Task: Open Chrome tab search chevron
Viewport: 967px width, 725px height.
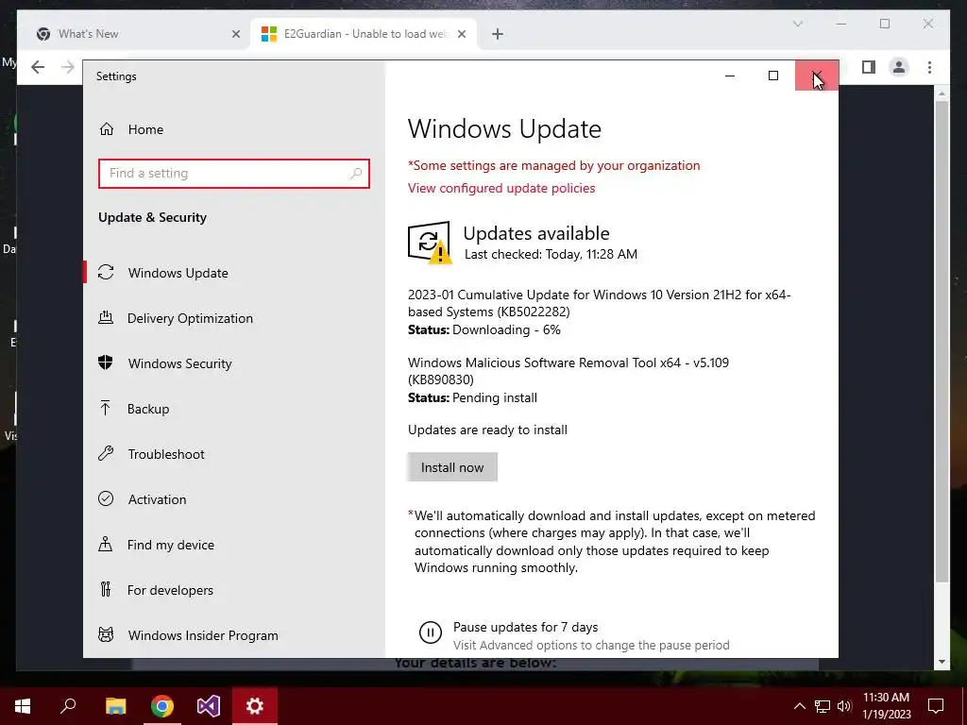Action: click(x=797, y=24)
